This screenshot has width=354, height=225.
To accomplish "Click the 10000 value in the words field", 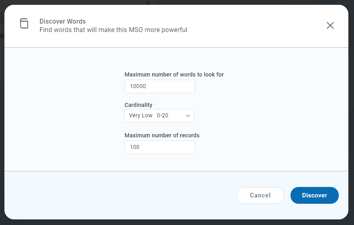I will point(138,86).
